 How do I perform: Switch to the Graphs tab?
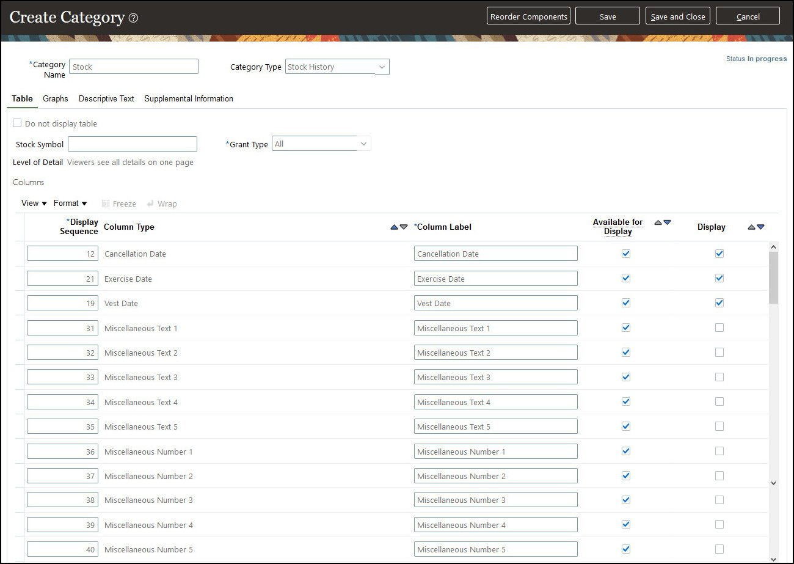[56, 98]
